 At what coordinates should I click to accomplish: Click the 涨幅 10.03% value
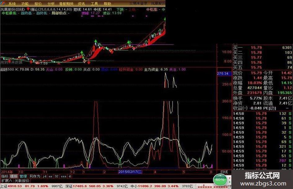pos(255,83)
